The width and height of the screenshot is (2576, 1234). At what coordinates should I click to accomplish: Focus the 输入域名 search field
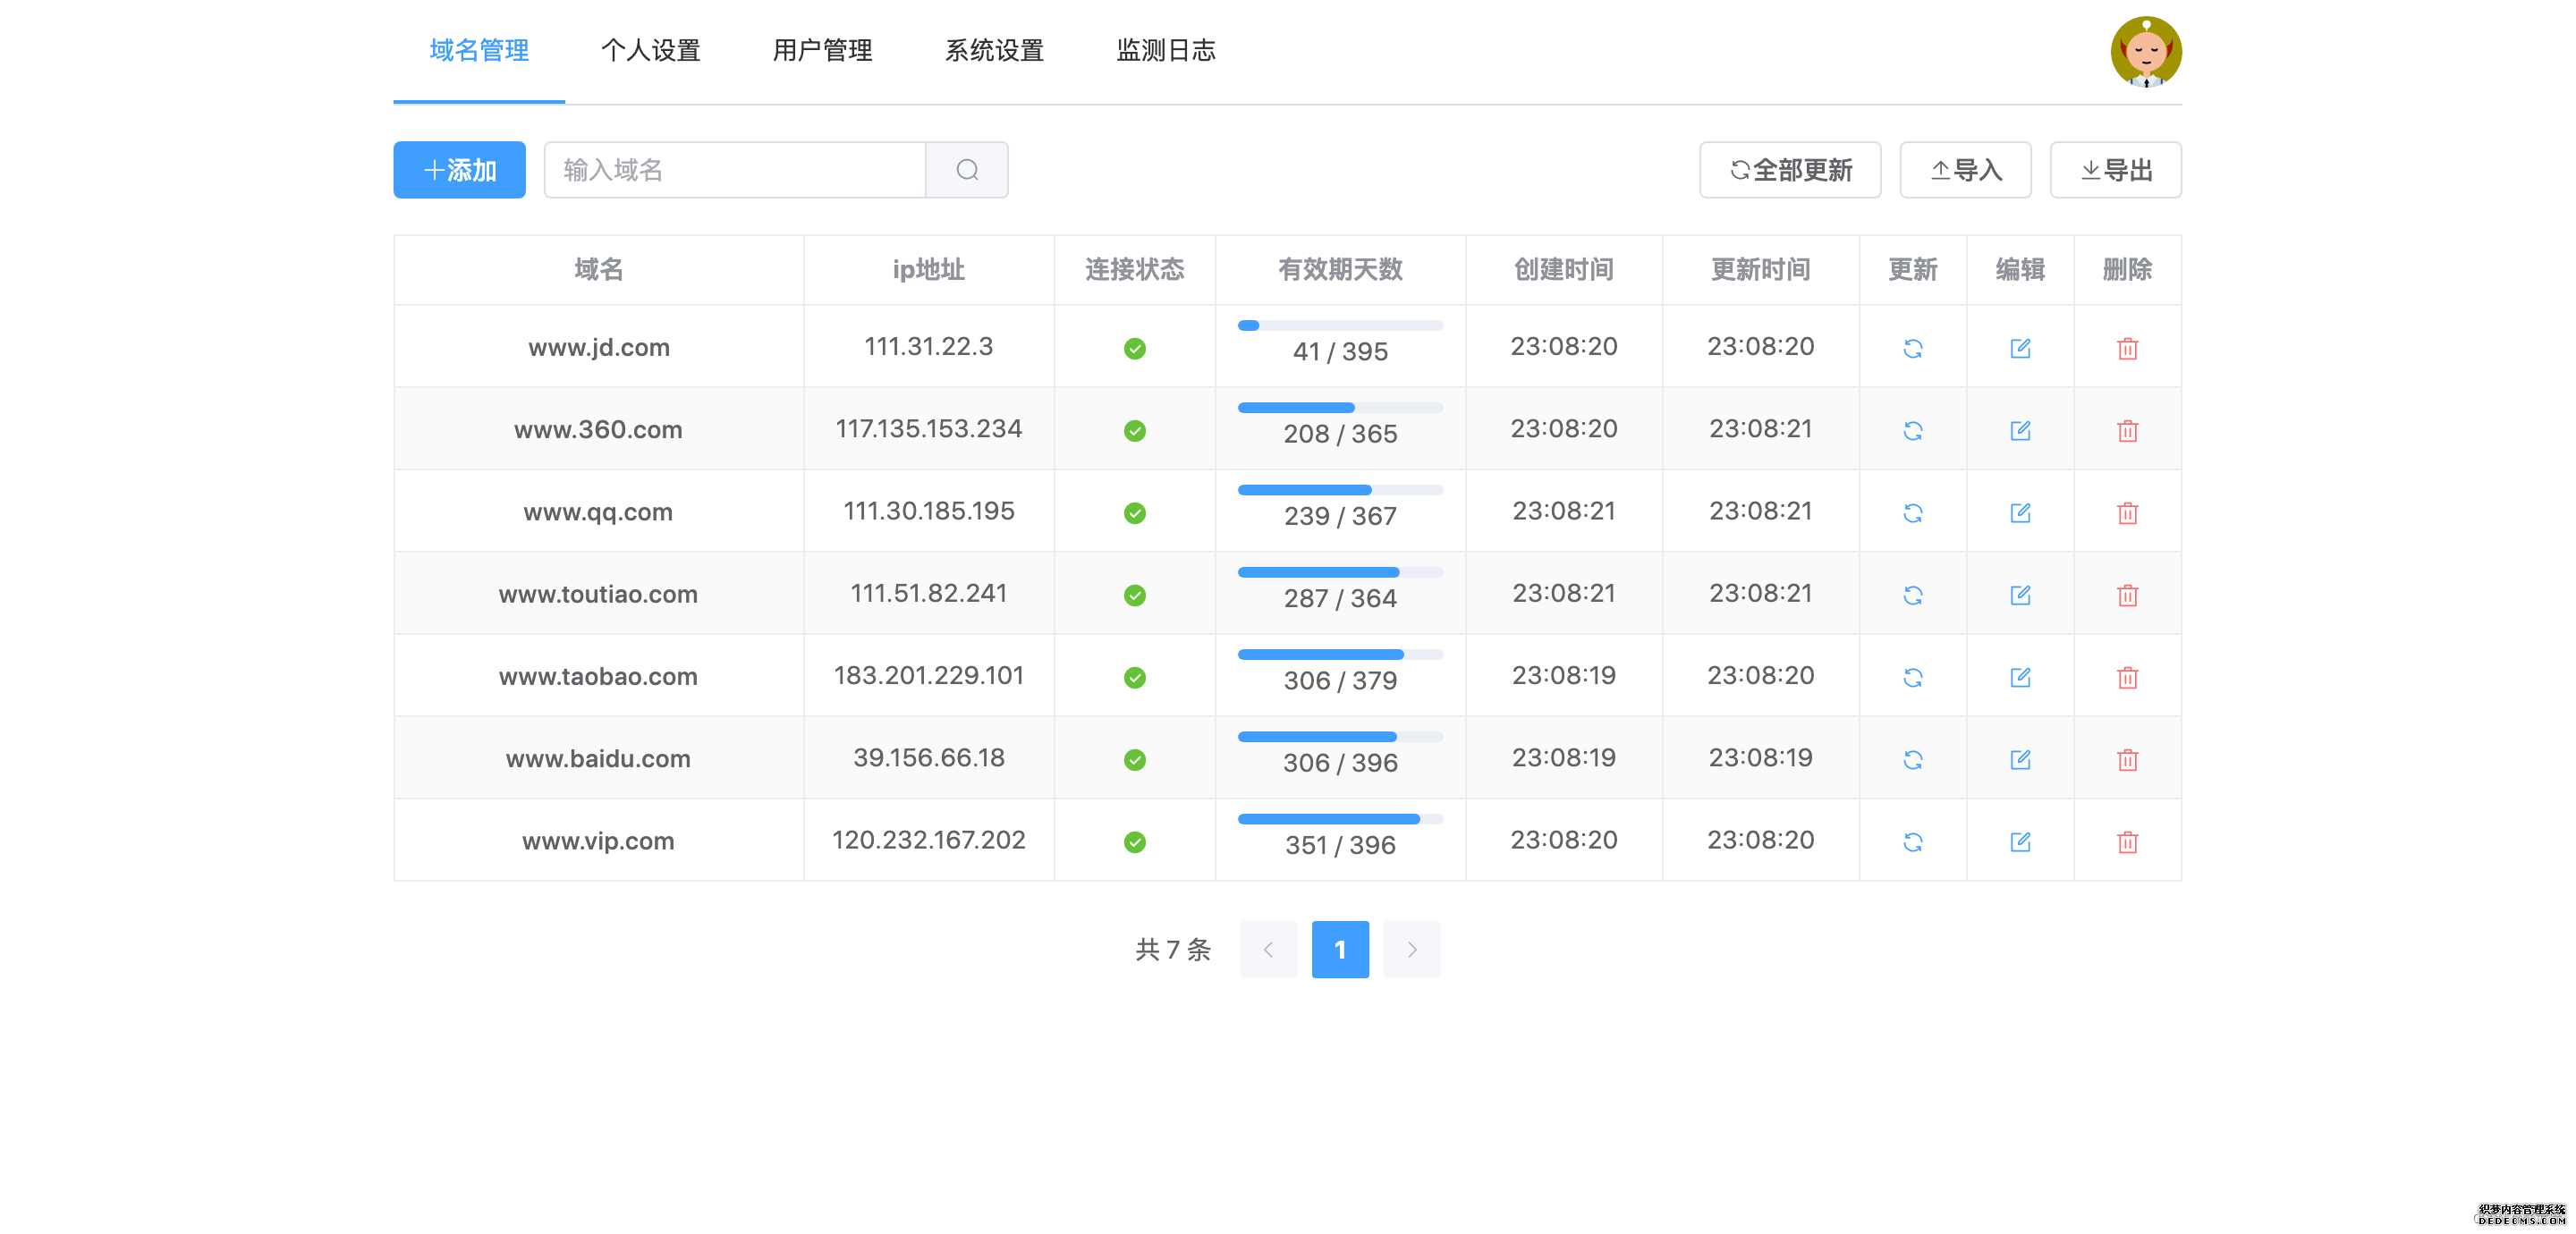735,170
